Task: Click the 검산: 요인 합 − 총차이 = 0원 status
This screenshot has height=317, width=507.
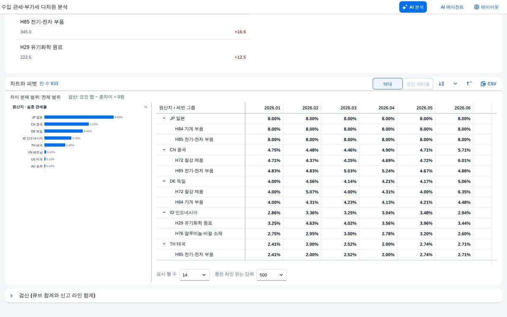Action: pos(96,97)
